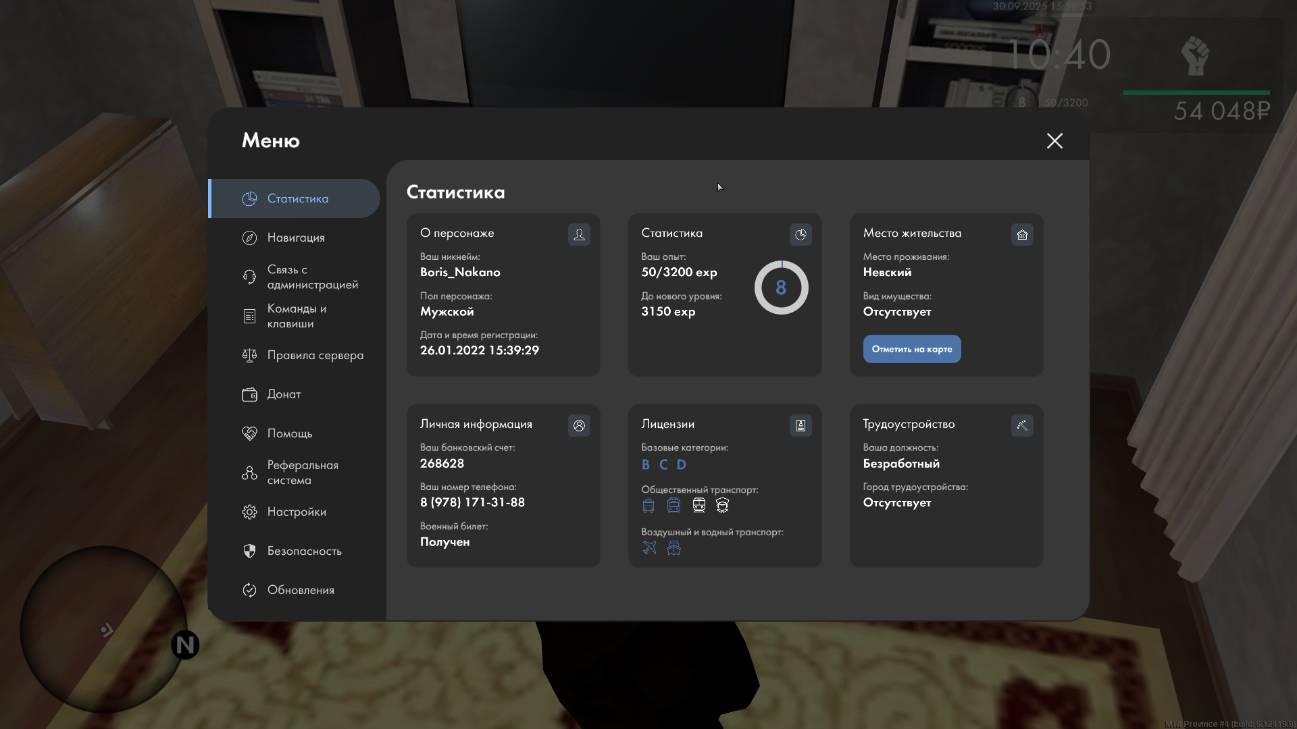Click the category B license letter
This screenshot has height=729, width=1297.
[x=646, y=464]
